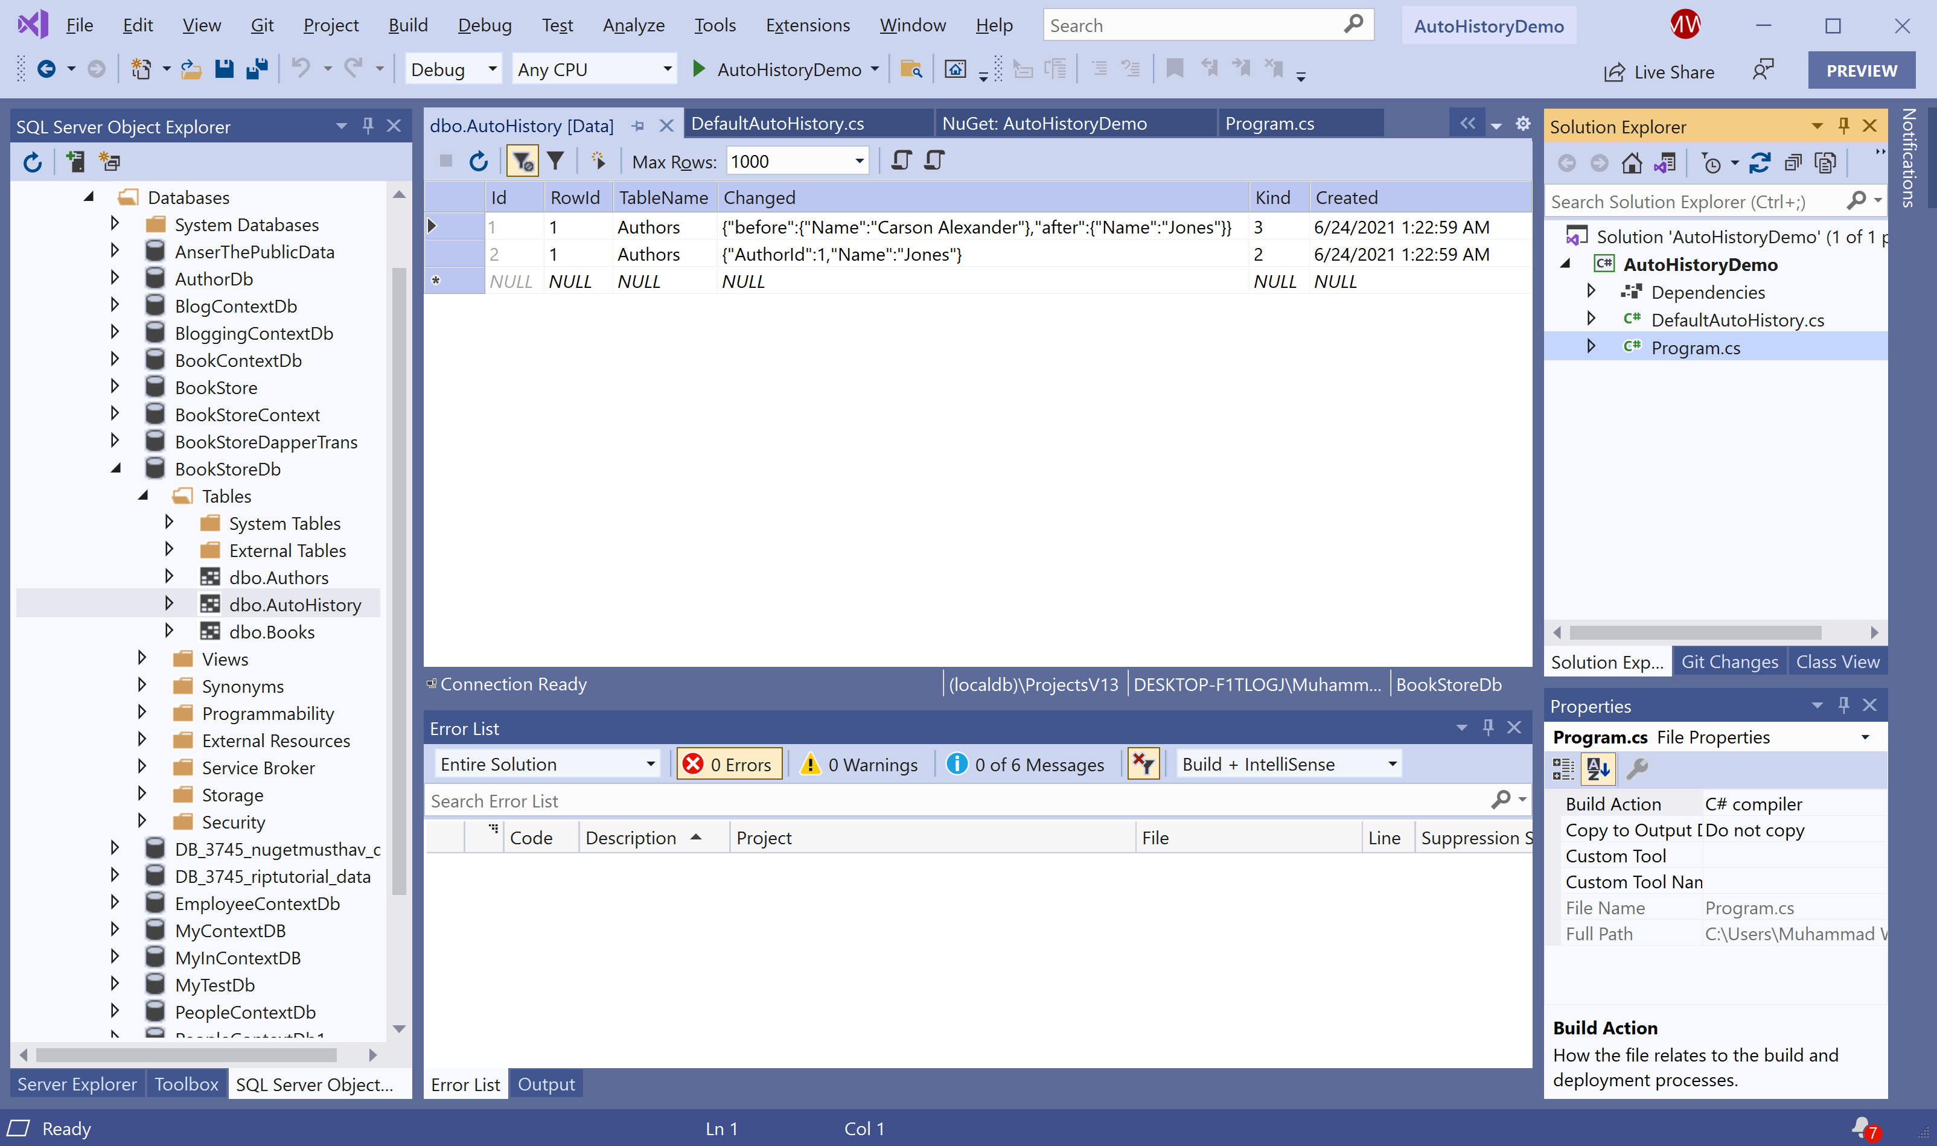Open the Extensions menu
Viewport: 1937px width, 1146px height.
coord(807,25)
